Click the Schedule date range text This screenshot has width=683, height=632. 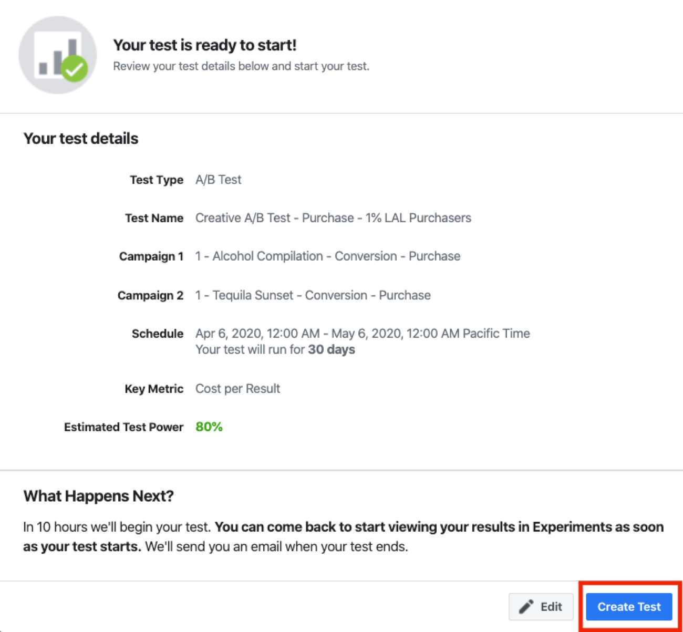pos(362,333)
